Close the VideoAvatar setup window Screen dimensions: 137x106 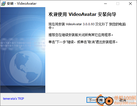pyautogui.click(x=130, y=4)
